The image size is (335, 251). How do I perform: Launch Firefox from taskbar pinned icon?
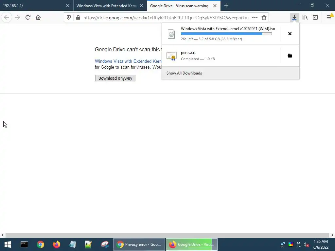tap(57, 244)
